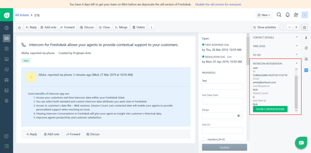Edit the resolution due date
Image resolution: width=311 pixels, height=153 pixels.
(x=229, y=57)
